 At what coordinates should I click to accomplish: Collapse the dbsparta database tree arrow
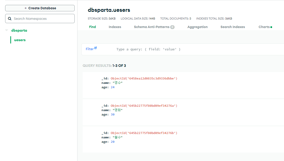click(7, 30)
